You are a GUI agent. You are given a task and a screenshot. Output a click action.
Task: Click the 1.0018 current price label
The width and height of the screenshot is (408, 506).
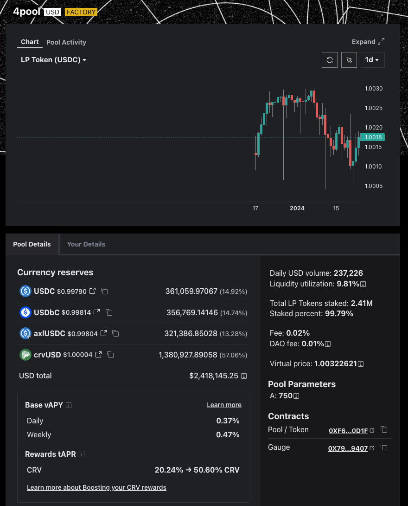point(373,137)
